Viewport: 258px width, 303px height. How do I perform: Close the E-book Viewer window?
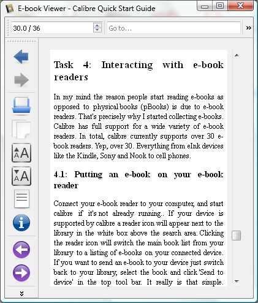click(240, 6)
